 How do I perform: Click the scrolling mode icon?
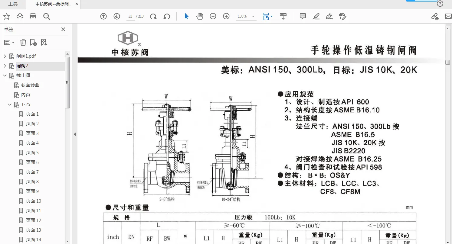click(x=283, y=16)
